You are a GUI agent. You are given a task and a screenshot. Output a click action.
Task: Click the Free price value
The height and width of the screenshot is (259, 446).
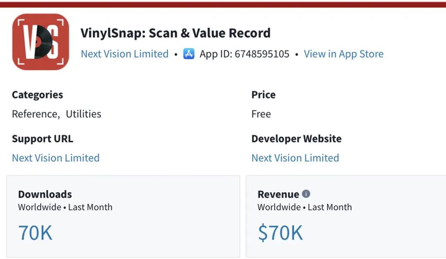point(261,114)
